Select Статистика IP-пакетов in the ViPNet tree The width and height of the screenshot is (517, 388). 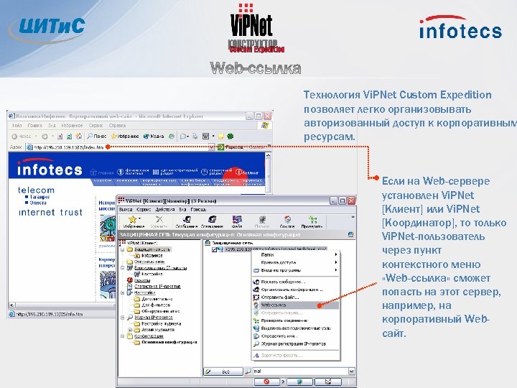coord(157,287)
